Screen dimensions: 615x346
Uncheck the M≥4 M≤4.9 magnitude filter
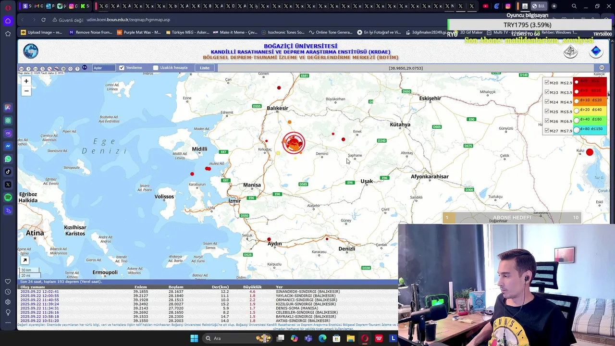pos(547,102)
